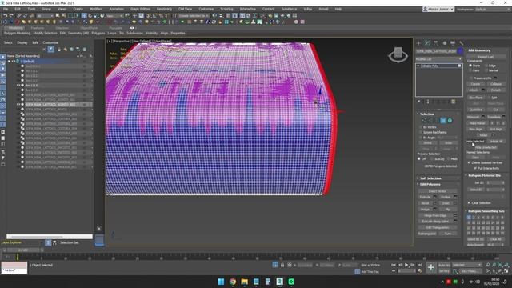Collapse the Edit Polygons rollout
This screenshot has height=288, width=512.
430,185
